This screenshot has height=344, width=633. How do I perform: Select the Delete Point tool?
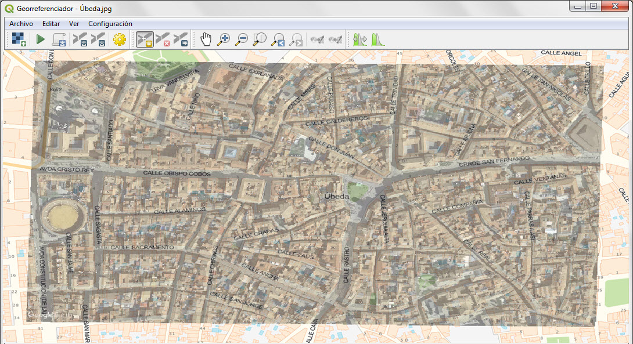click(x=163, y=39)
